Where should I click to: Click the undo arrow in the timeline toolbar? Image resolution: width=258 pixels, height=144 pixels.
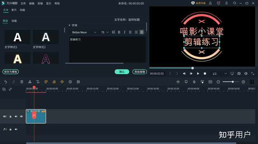(6, 82)
